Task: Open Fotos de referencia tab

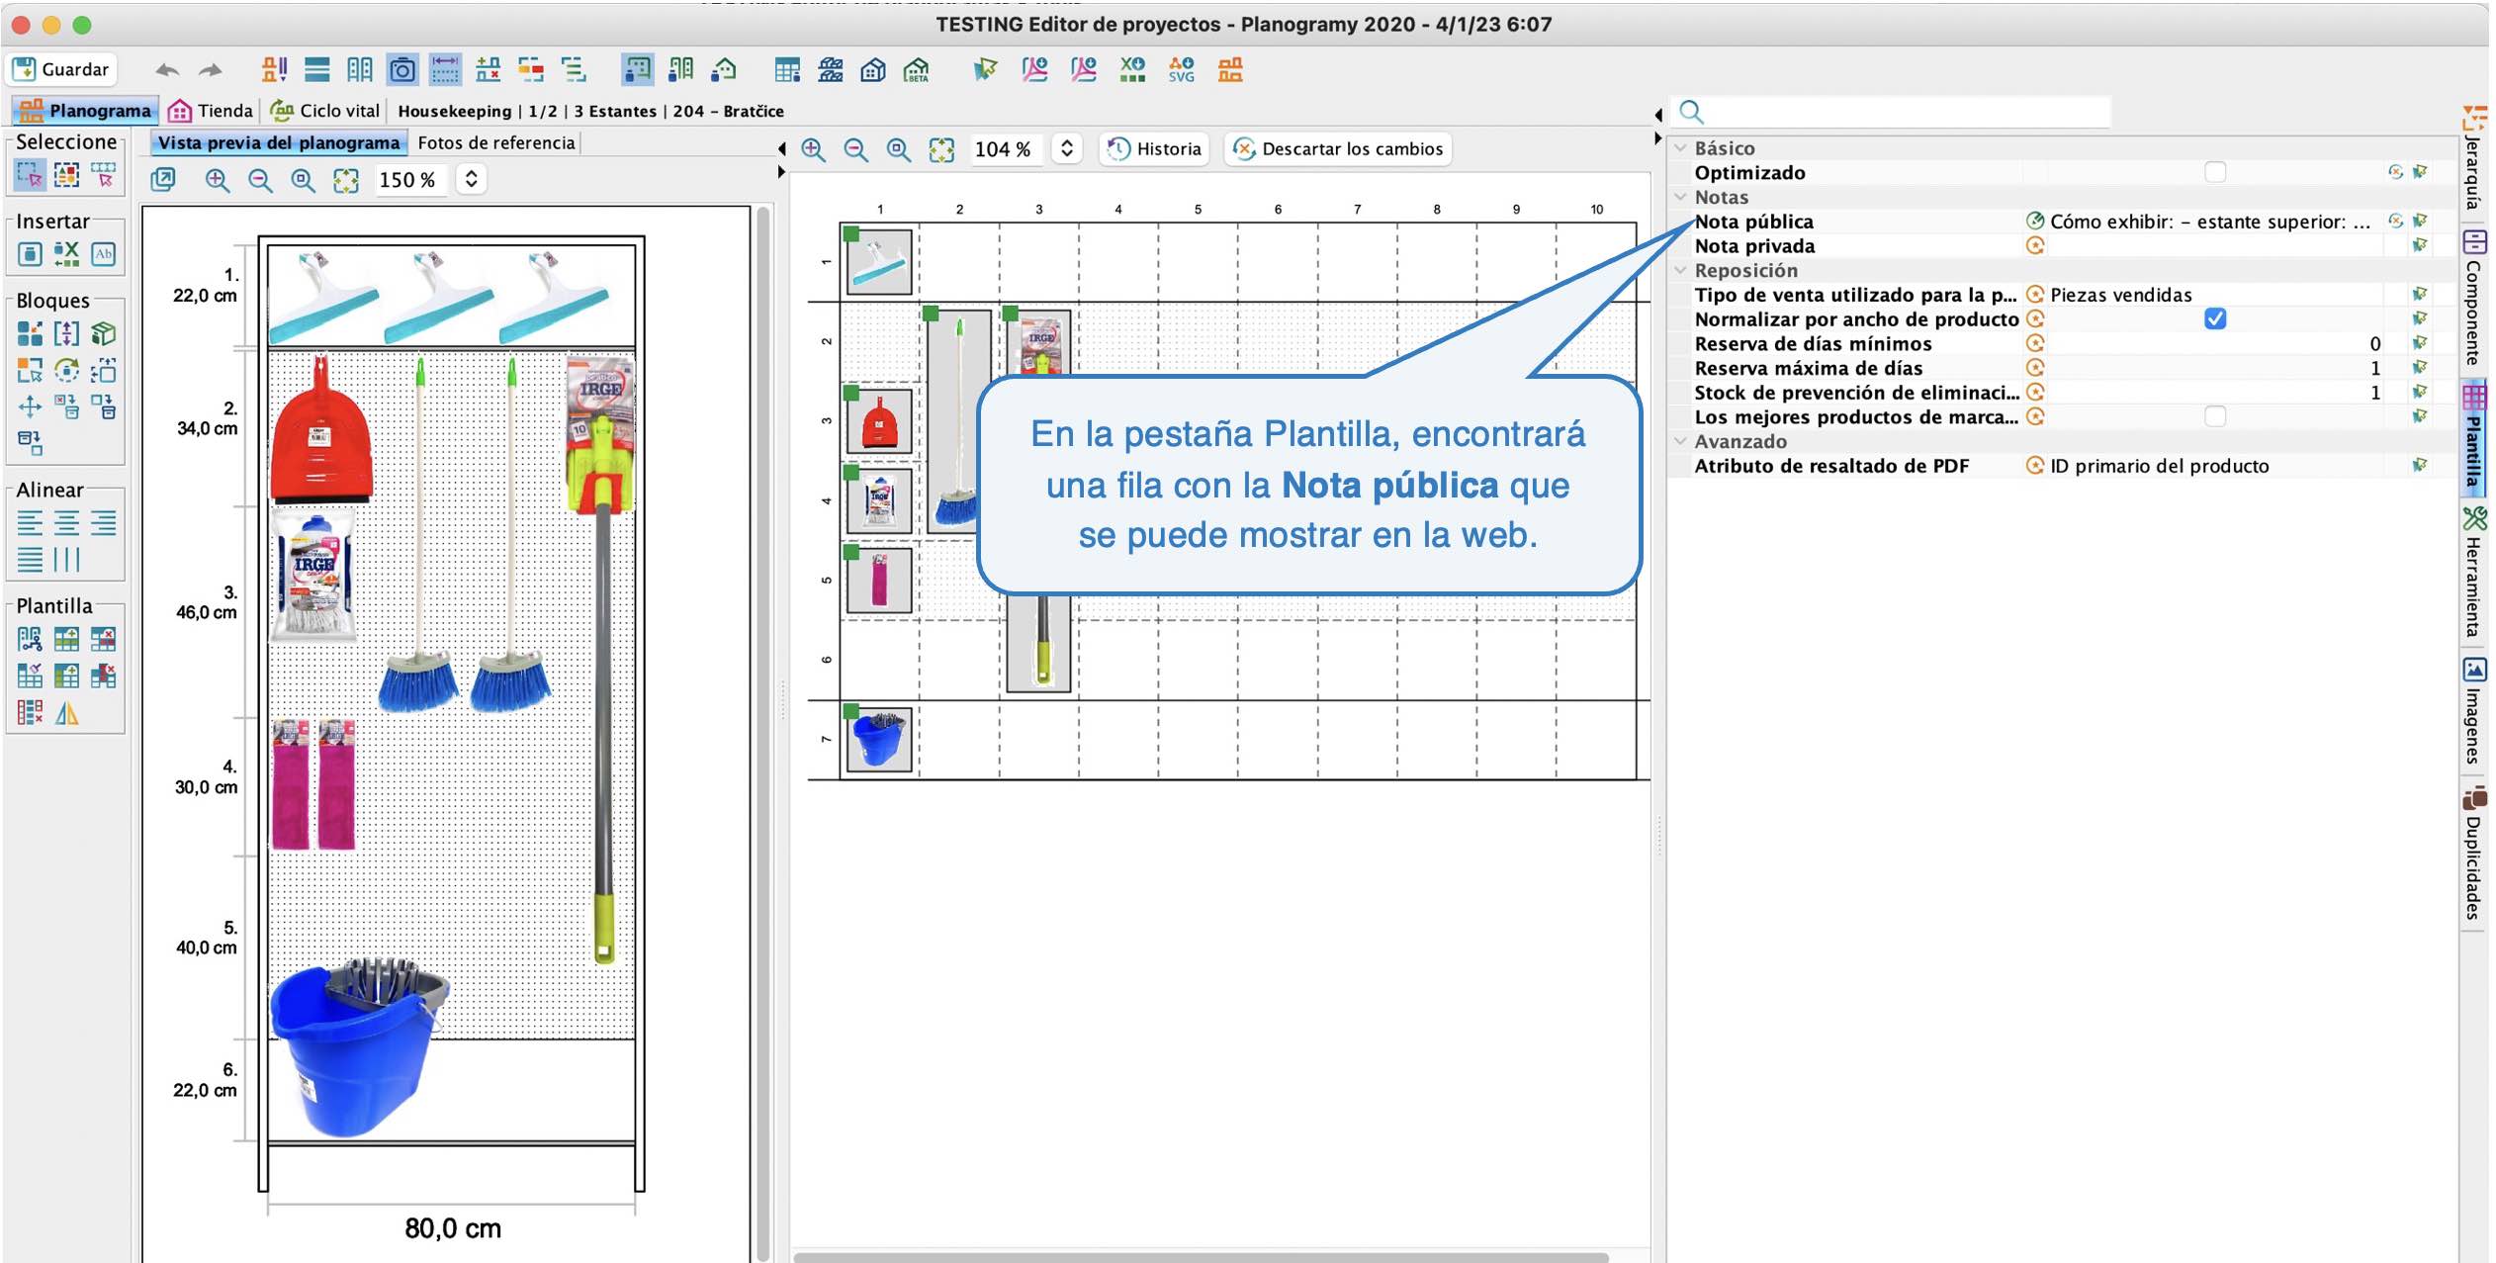Action: click(495, 142)
